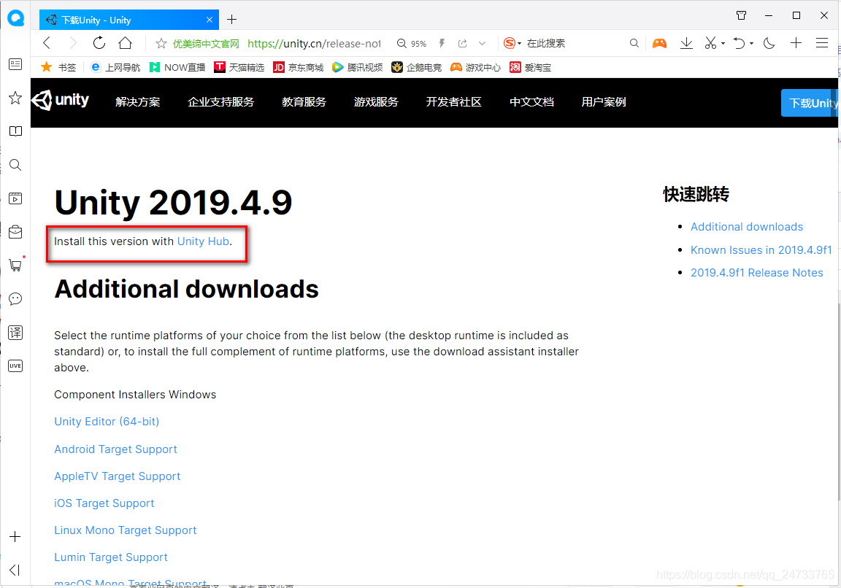
Task: Open the video sidebar icon
Action: (15, 198)
